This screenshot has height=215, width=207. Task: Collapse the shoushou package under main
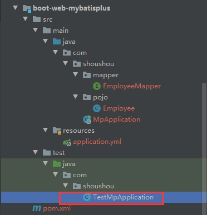[x=66, y=63]
